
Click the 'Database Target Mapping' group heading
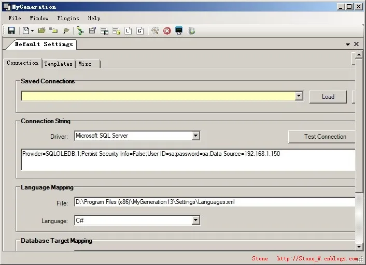[x=57, y=241]
